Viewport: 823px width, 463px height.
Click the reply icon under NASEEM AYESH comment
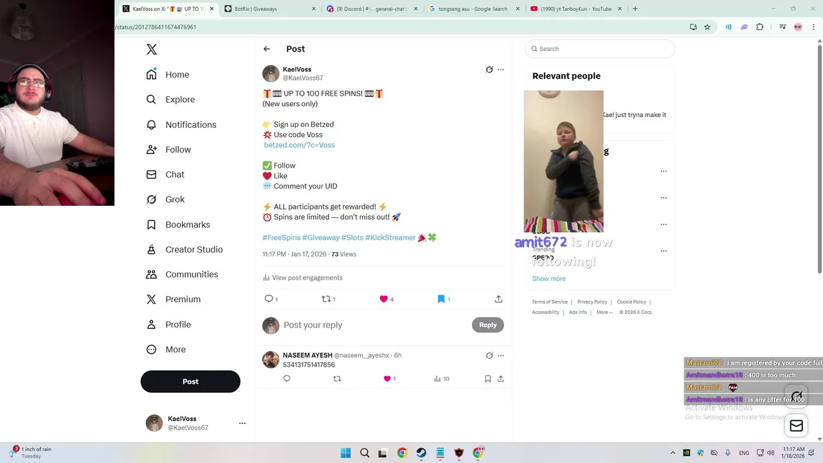[287, 379]
